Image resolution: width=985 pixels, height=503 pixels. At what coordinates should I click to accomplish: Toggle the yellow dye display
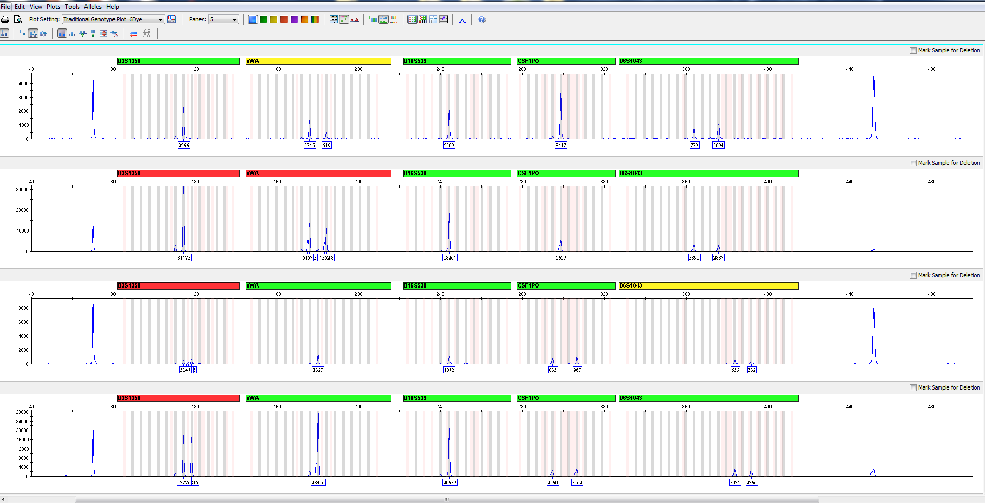coord(274,19)
